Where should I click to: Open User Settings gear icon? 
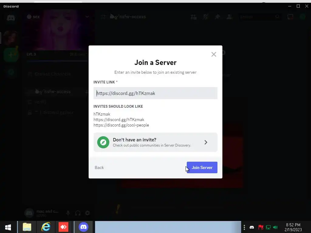[87, 213]
